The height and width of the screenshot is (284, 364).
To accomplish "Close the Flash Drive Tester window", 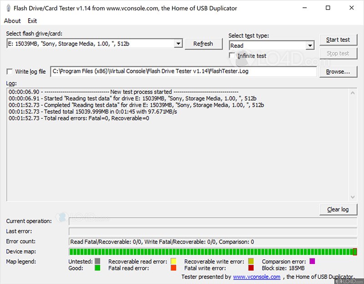I will point(351,8).
